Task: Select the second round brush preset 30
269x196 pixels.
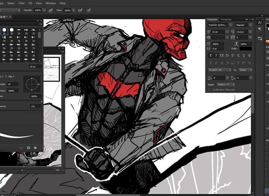Action: 11,31
